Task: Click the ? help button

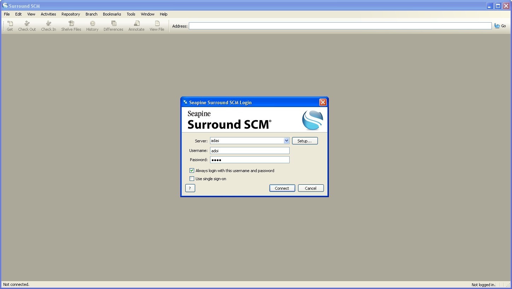Action: tap(190, 188)
